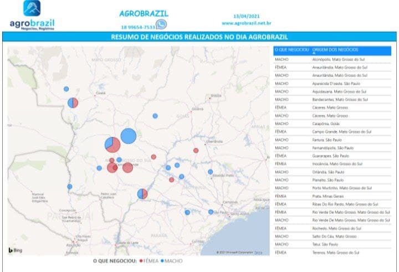This screenshot has width=399, height=272.
Task: Select the Porto Murtinho, Mato Grosso do Sul row
Action: pos(332,188)
